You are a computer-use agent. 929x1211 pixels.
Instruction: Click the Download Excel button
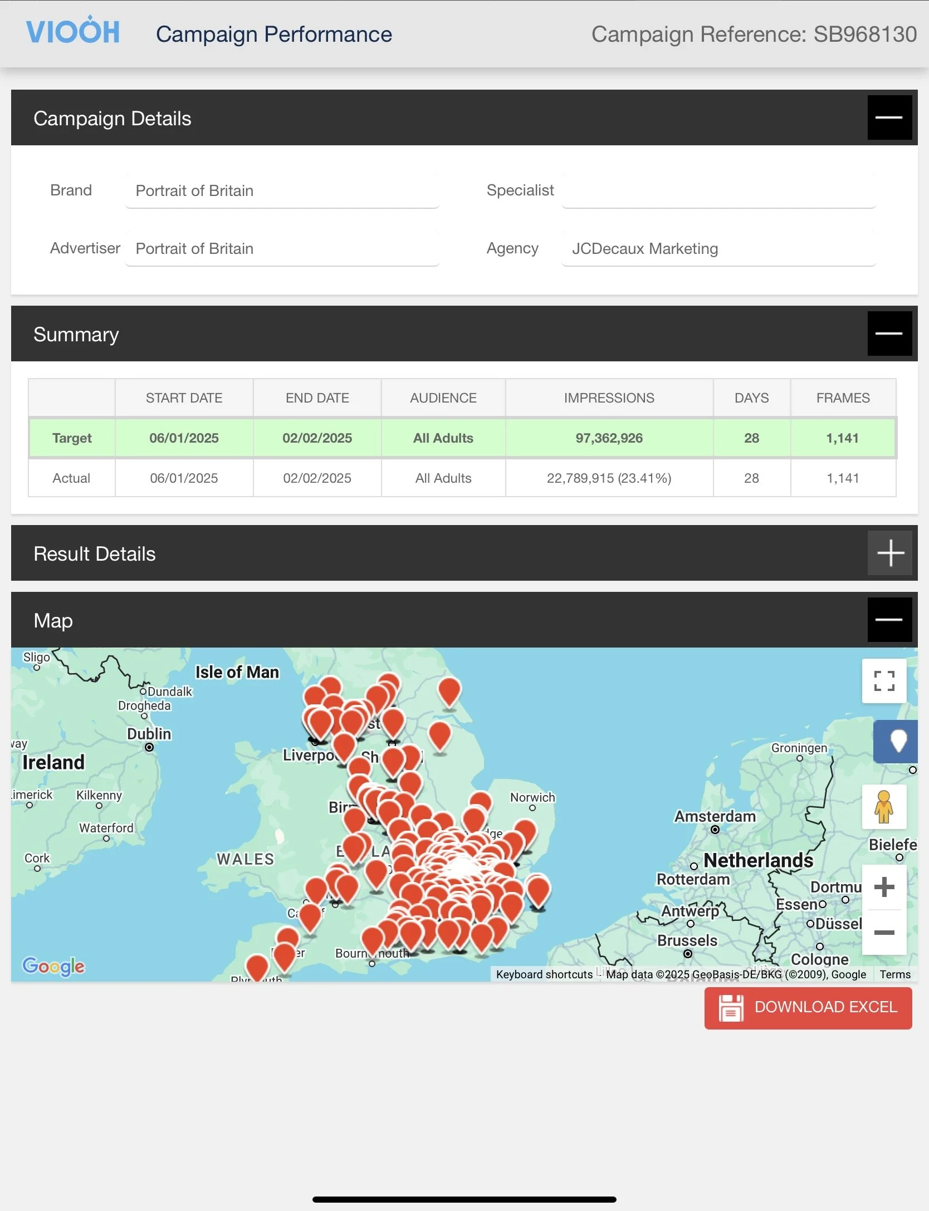[x=808, y=1008]
